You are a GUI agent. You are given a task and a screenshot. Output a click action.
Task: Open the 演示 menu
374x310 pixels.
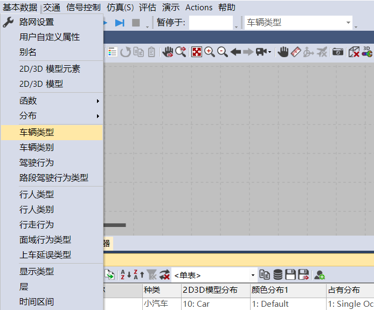coord(171,8)
